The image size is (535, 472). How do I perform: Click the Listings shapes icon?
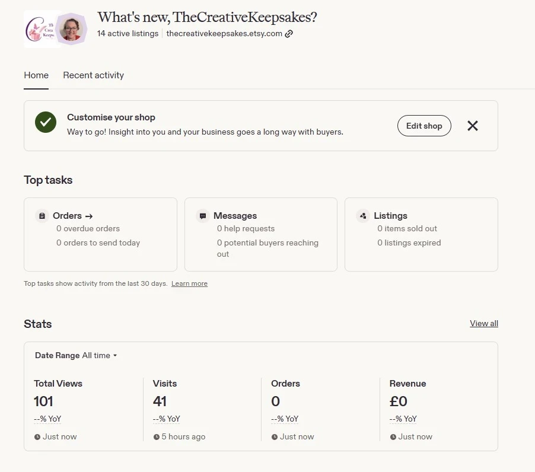pyautogui.click(x=363, y=216)
